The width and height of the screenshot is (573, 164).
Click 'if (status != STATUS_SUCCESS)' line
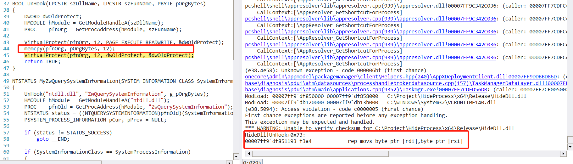click(68, 133)
